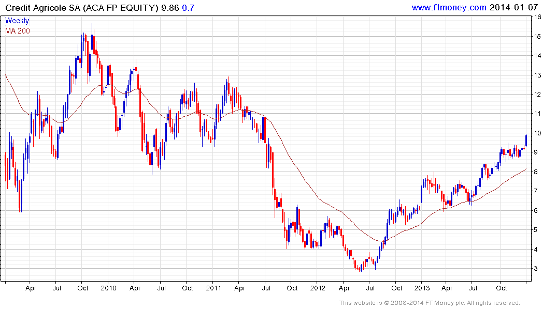Click the latest blue candle near 10
The width and height of the screenshot is (557, 310).
[x=526, y=140]
